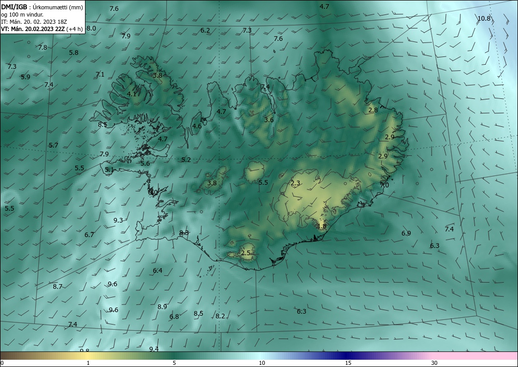
Task: Click the 6.2 value on the map
Action: coord(205,31)
